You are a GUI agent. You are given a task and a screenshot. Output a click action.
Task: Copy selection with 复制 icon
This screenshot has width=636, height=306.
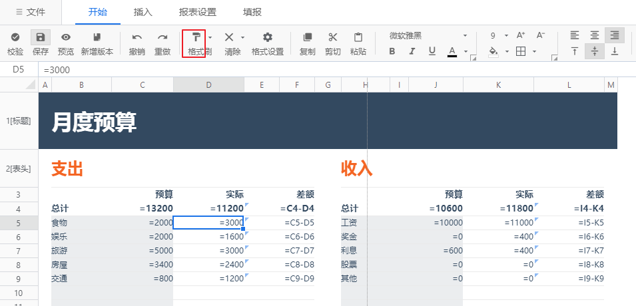click(x=308, y=37)
